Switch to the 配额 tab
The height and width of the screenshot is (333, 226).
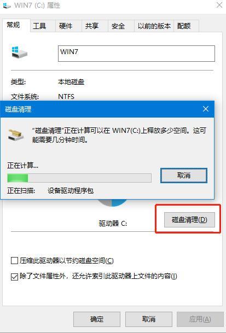[184, 26]
